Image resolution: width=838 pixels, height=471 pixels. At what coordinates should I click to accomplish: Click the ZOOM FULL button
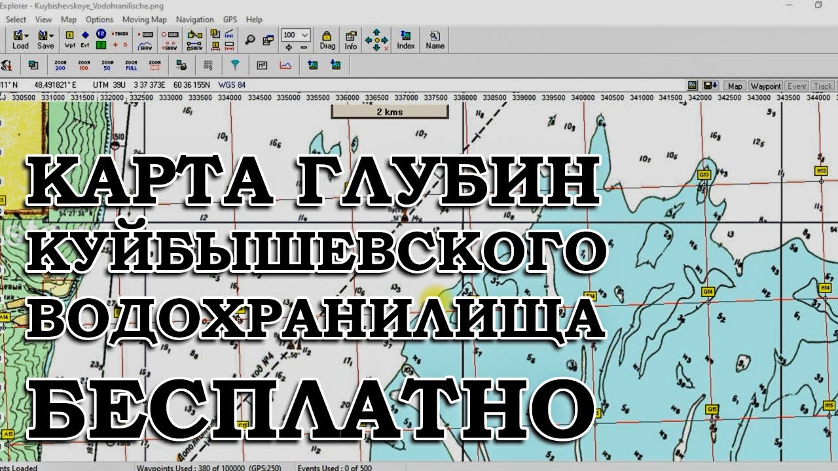131,65
